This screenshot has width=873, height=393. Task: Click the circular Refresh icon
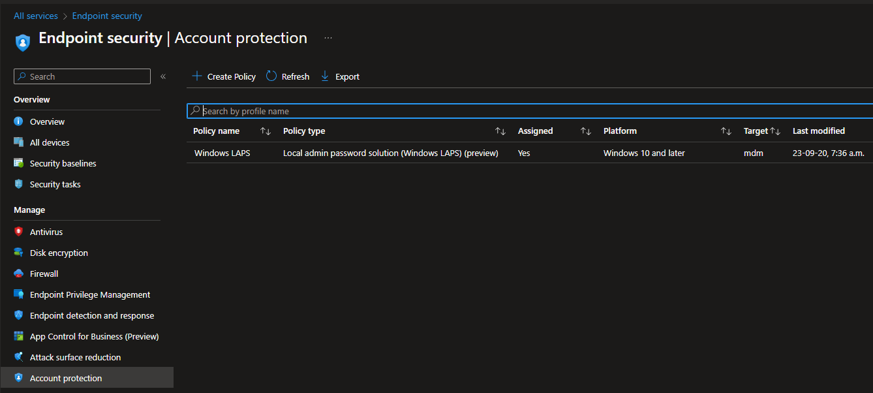[271, 76]
